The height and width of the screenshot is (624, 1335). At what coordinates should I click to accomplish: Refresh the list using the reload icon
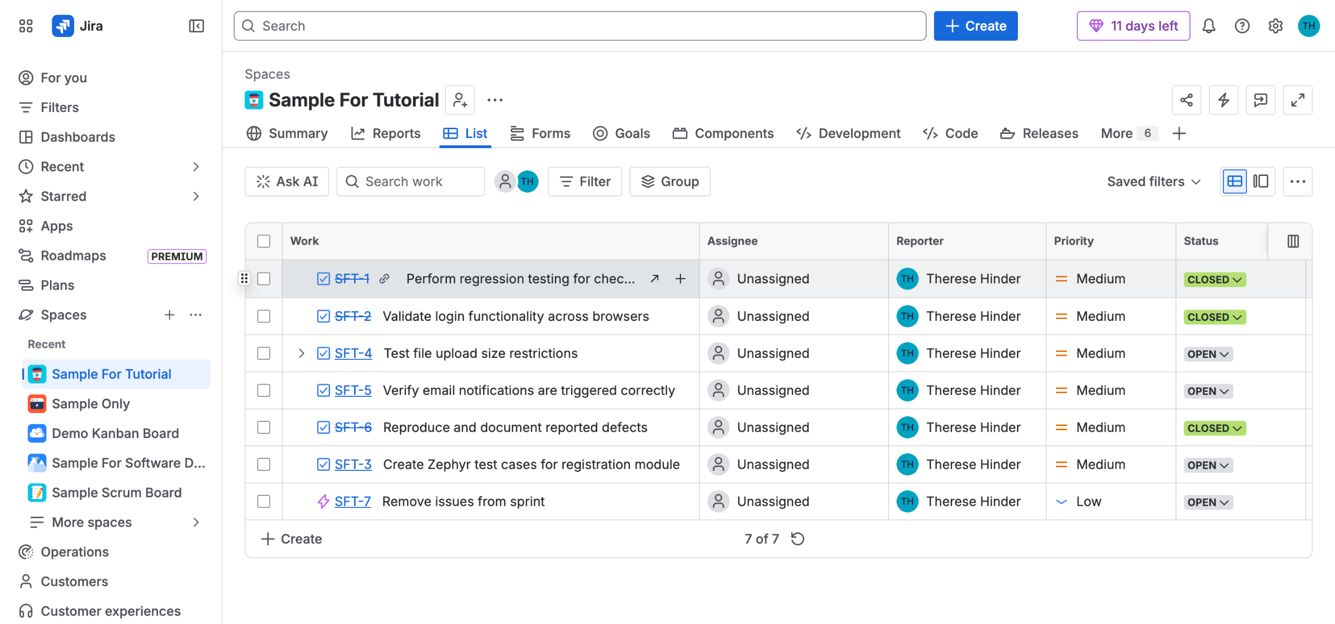(x=798, y=539)
